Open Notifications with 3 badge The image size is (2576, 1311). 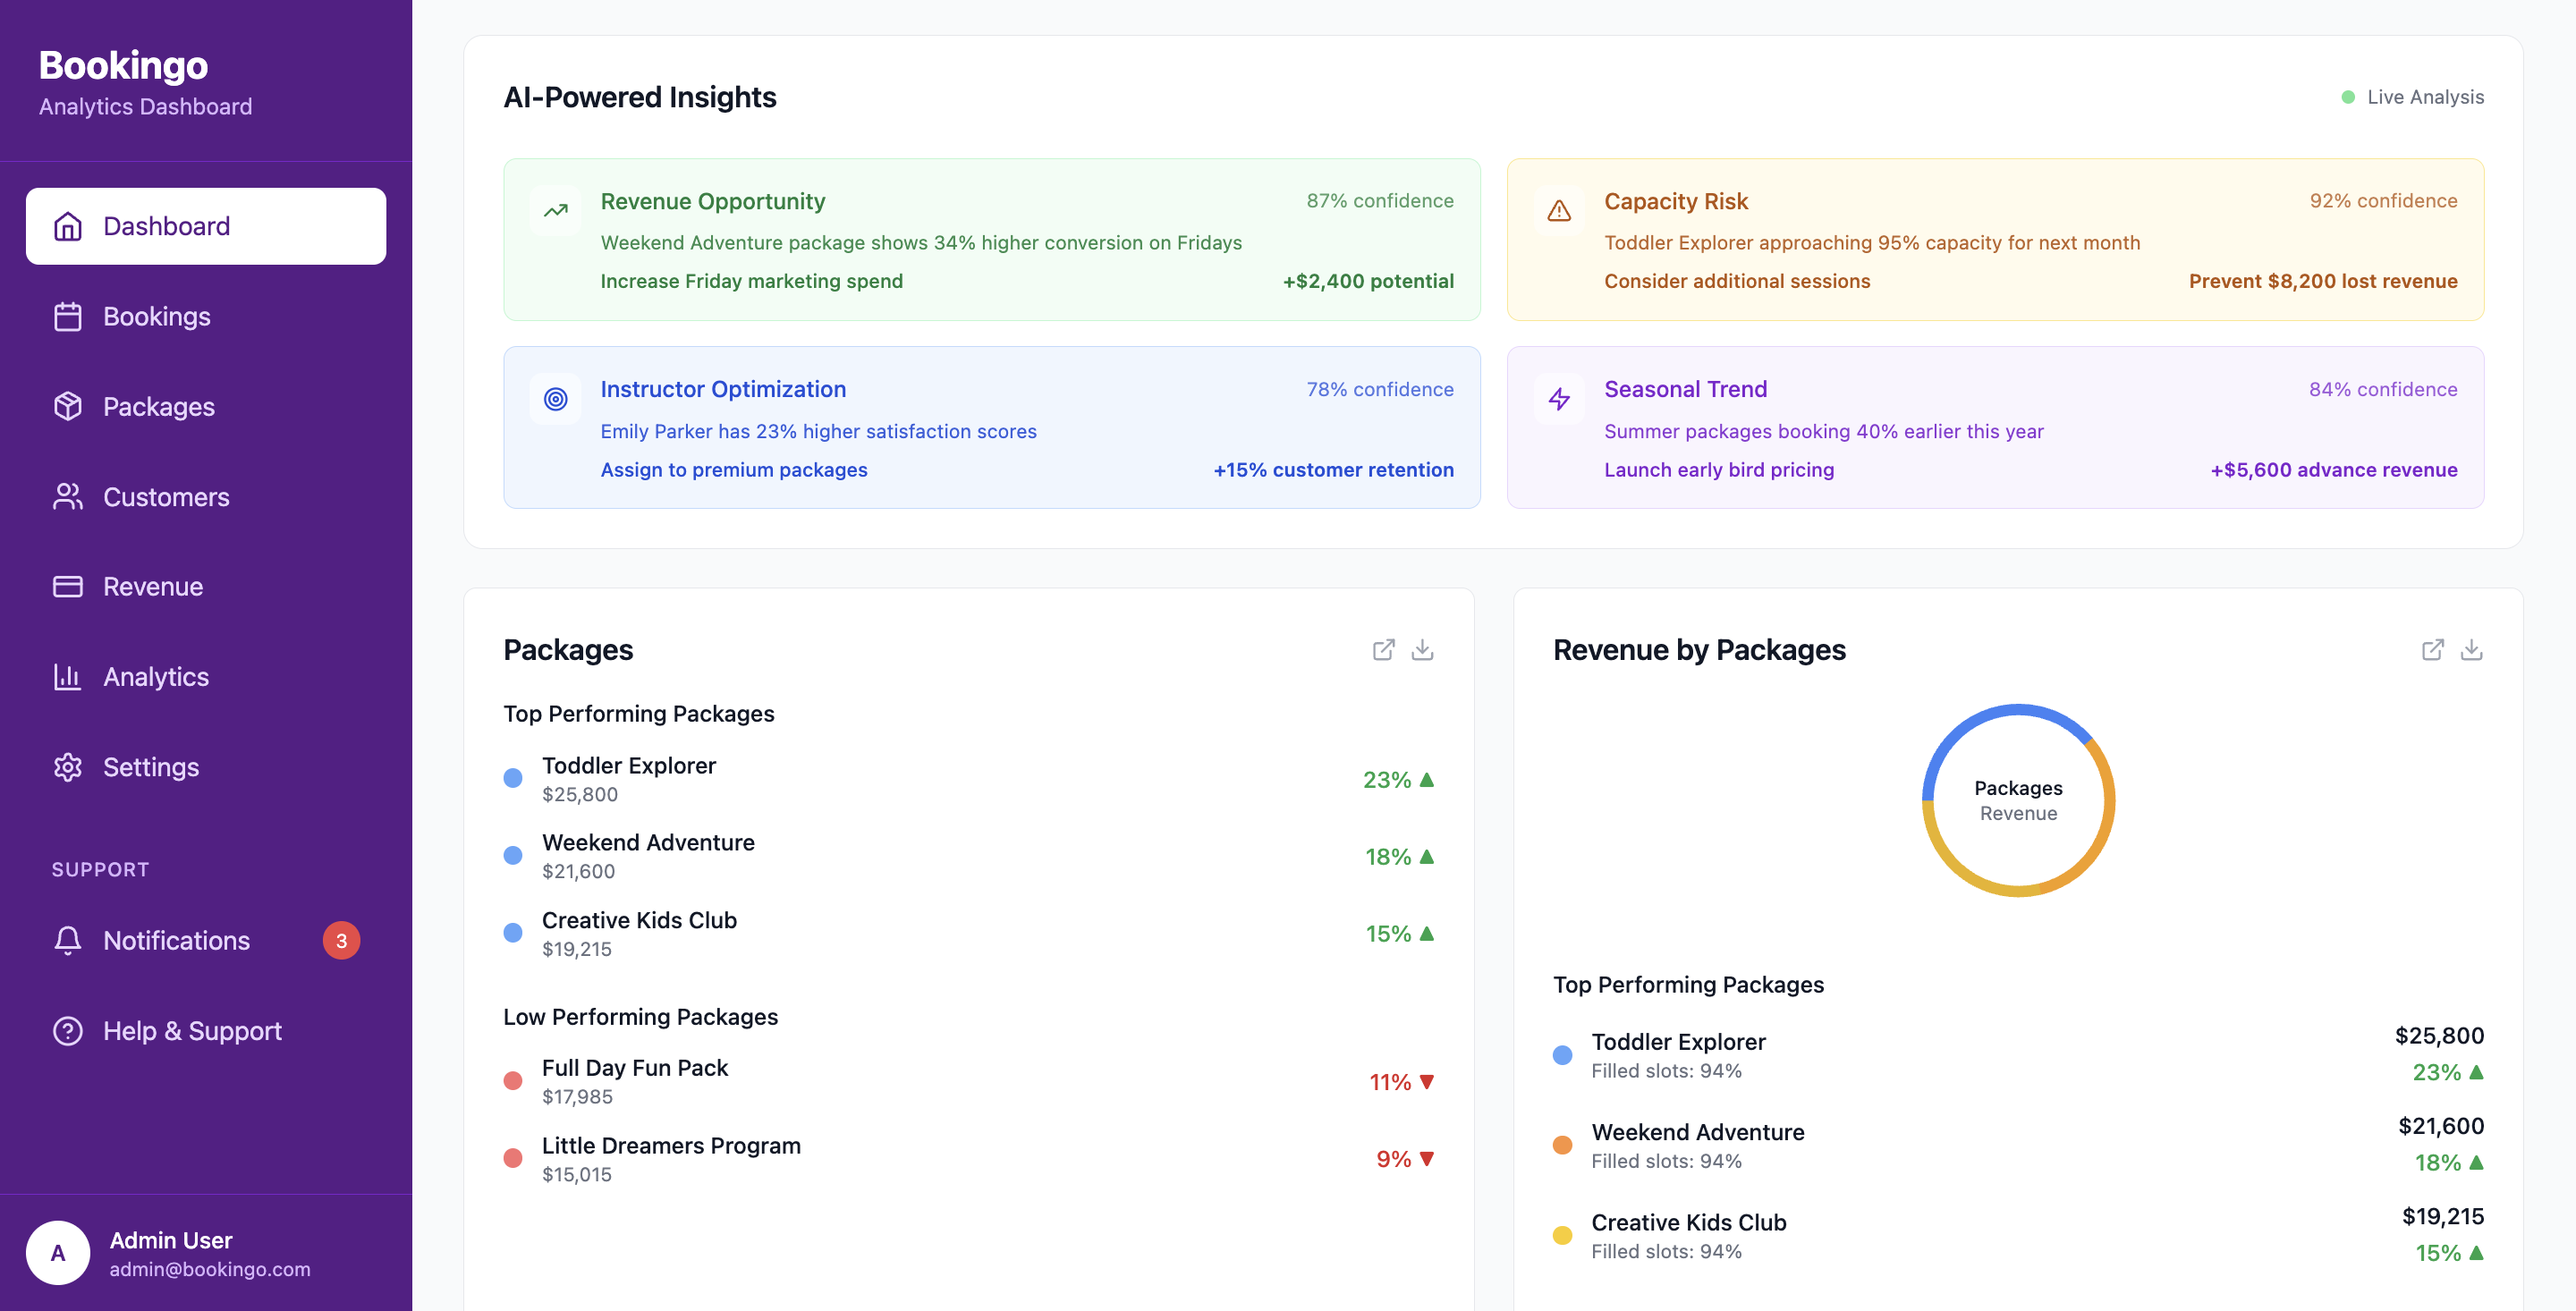[x=176, y=941]
